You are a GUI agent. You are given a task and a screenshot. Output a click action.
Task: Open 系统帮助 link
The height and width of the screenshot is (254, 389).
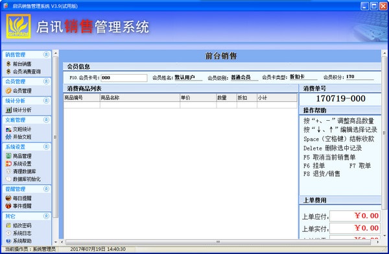[x=22, y=241]
